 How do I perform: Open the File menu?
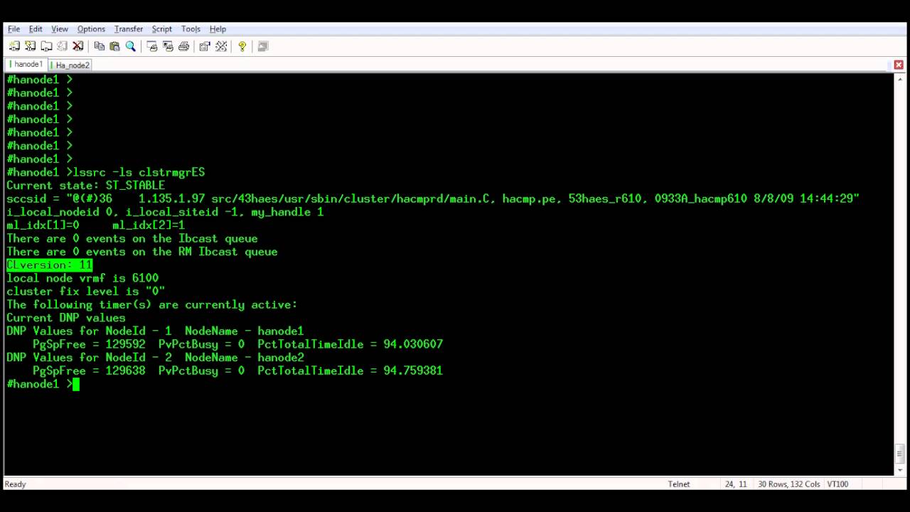(14, 29)
